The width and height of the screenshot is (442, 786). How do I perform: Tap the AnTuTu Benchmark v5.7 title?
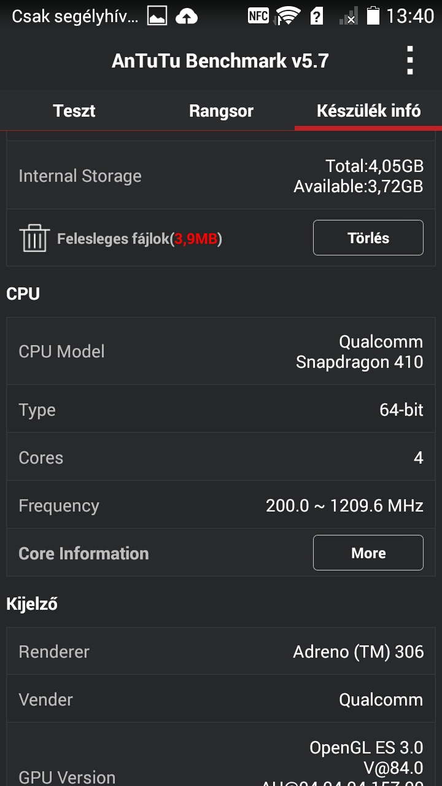click(x=220, y=61)
